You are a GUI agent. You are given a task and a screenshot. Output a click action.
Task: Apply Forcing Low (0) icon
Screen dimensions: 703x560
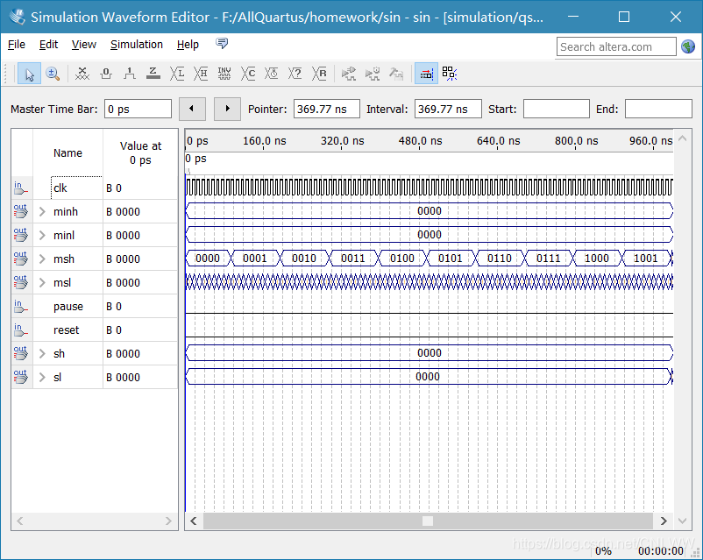pos(106,74)
